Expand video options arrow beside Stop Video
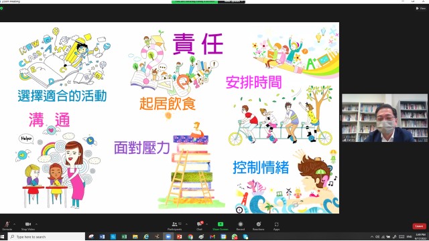The height and width of the screenshot is (241, 429). pos(36,224)
